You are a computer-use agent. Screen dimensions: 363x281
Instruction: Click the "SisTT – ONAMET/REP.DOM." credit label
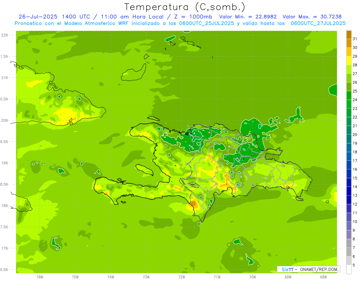coord(308,269)
